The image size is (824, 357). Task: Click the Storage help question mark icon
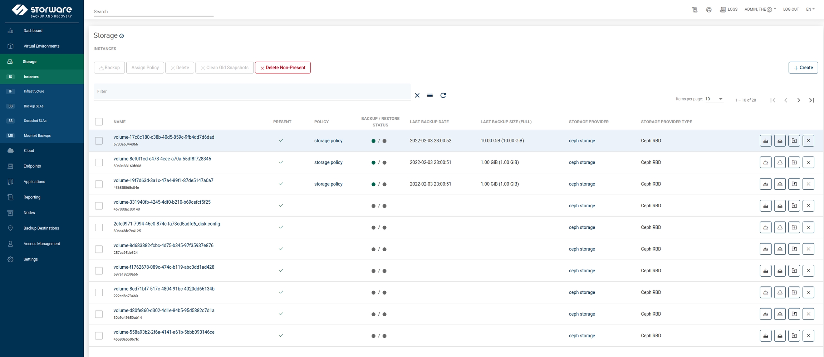pos(122,36)
